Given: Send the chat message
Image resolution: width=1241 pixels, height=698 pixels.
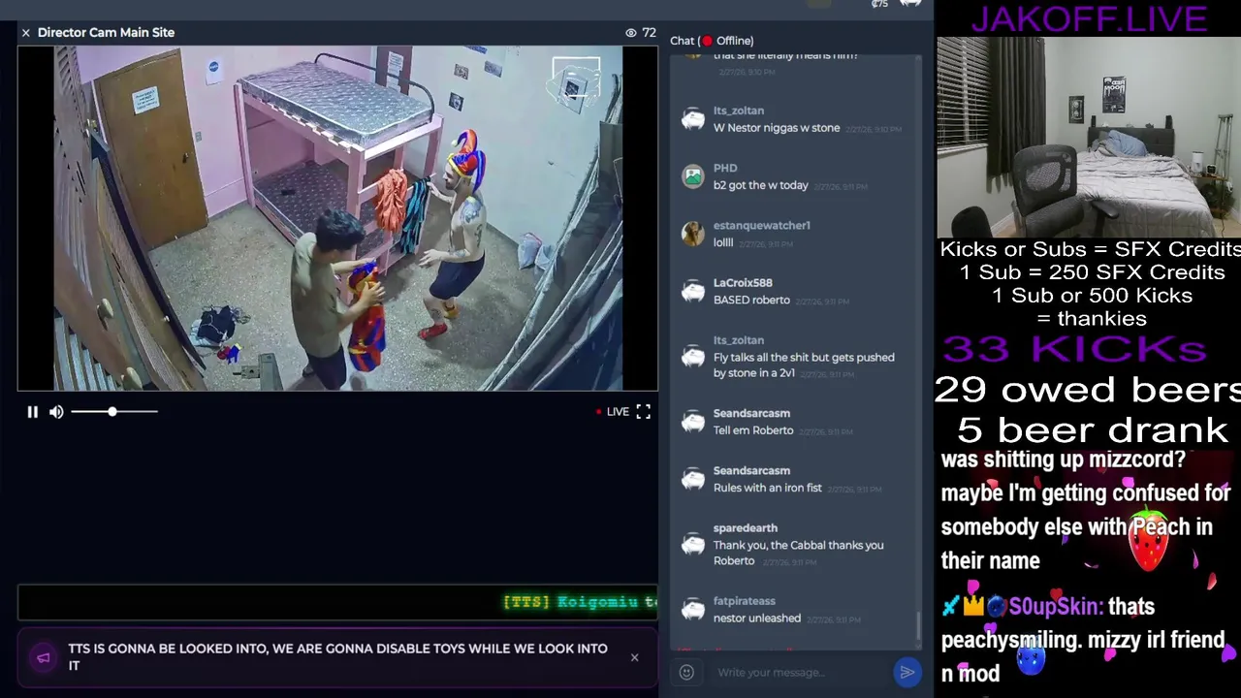Looking at the screenshot, I should [907, 672].
